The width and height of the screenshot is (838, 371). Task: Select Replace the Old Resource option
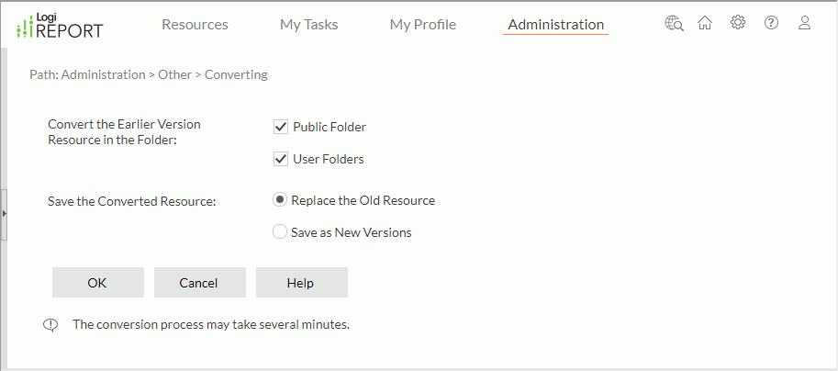coord(280,200)
